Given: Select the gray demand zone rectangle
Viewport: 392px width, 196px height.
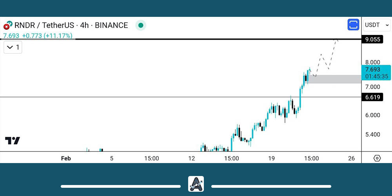Looking at the screenshot, I should pyautogui.click(x=335, y=79).
